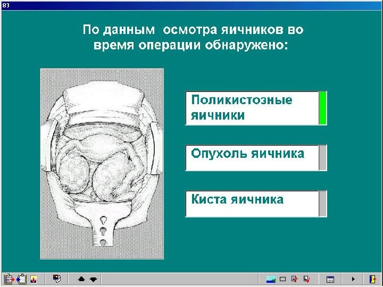The width and height of the screenshot is (383, 287).
Task: Select answer Киста яичника
Action: 252,204
